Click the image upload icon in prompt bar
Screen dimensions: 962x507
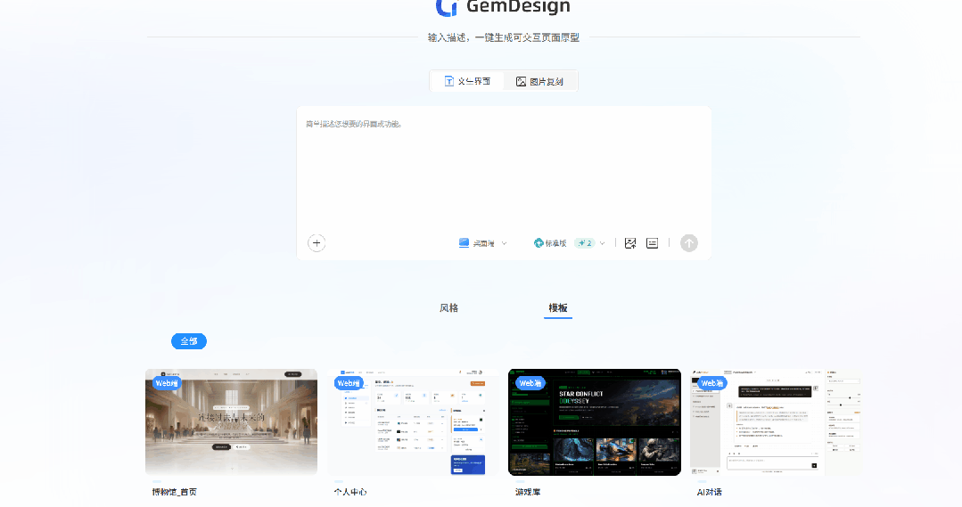point(630,243)
